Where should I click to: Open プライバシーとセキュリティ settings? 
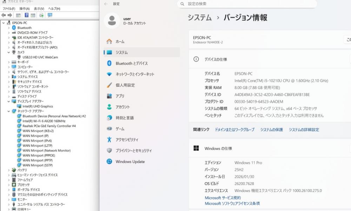(142, 151)
